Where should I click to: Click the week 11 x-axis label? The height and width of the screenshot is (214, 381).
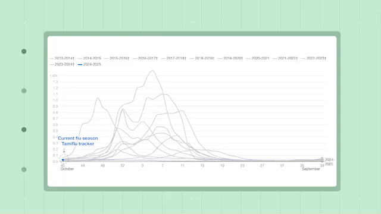[183, 165]
